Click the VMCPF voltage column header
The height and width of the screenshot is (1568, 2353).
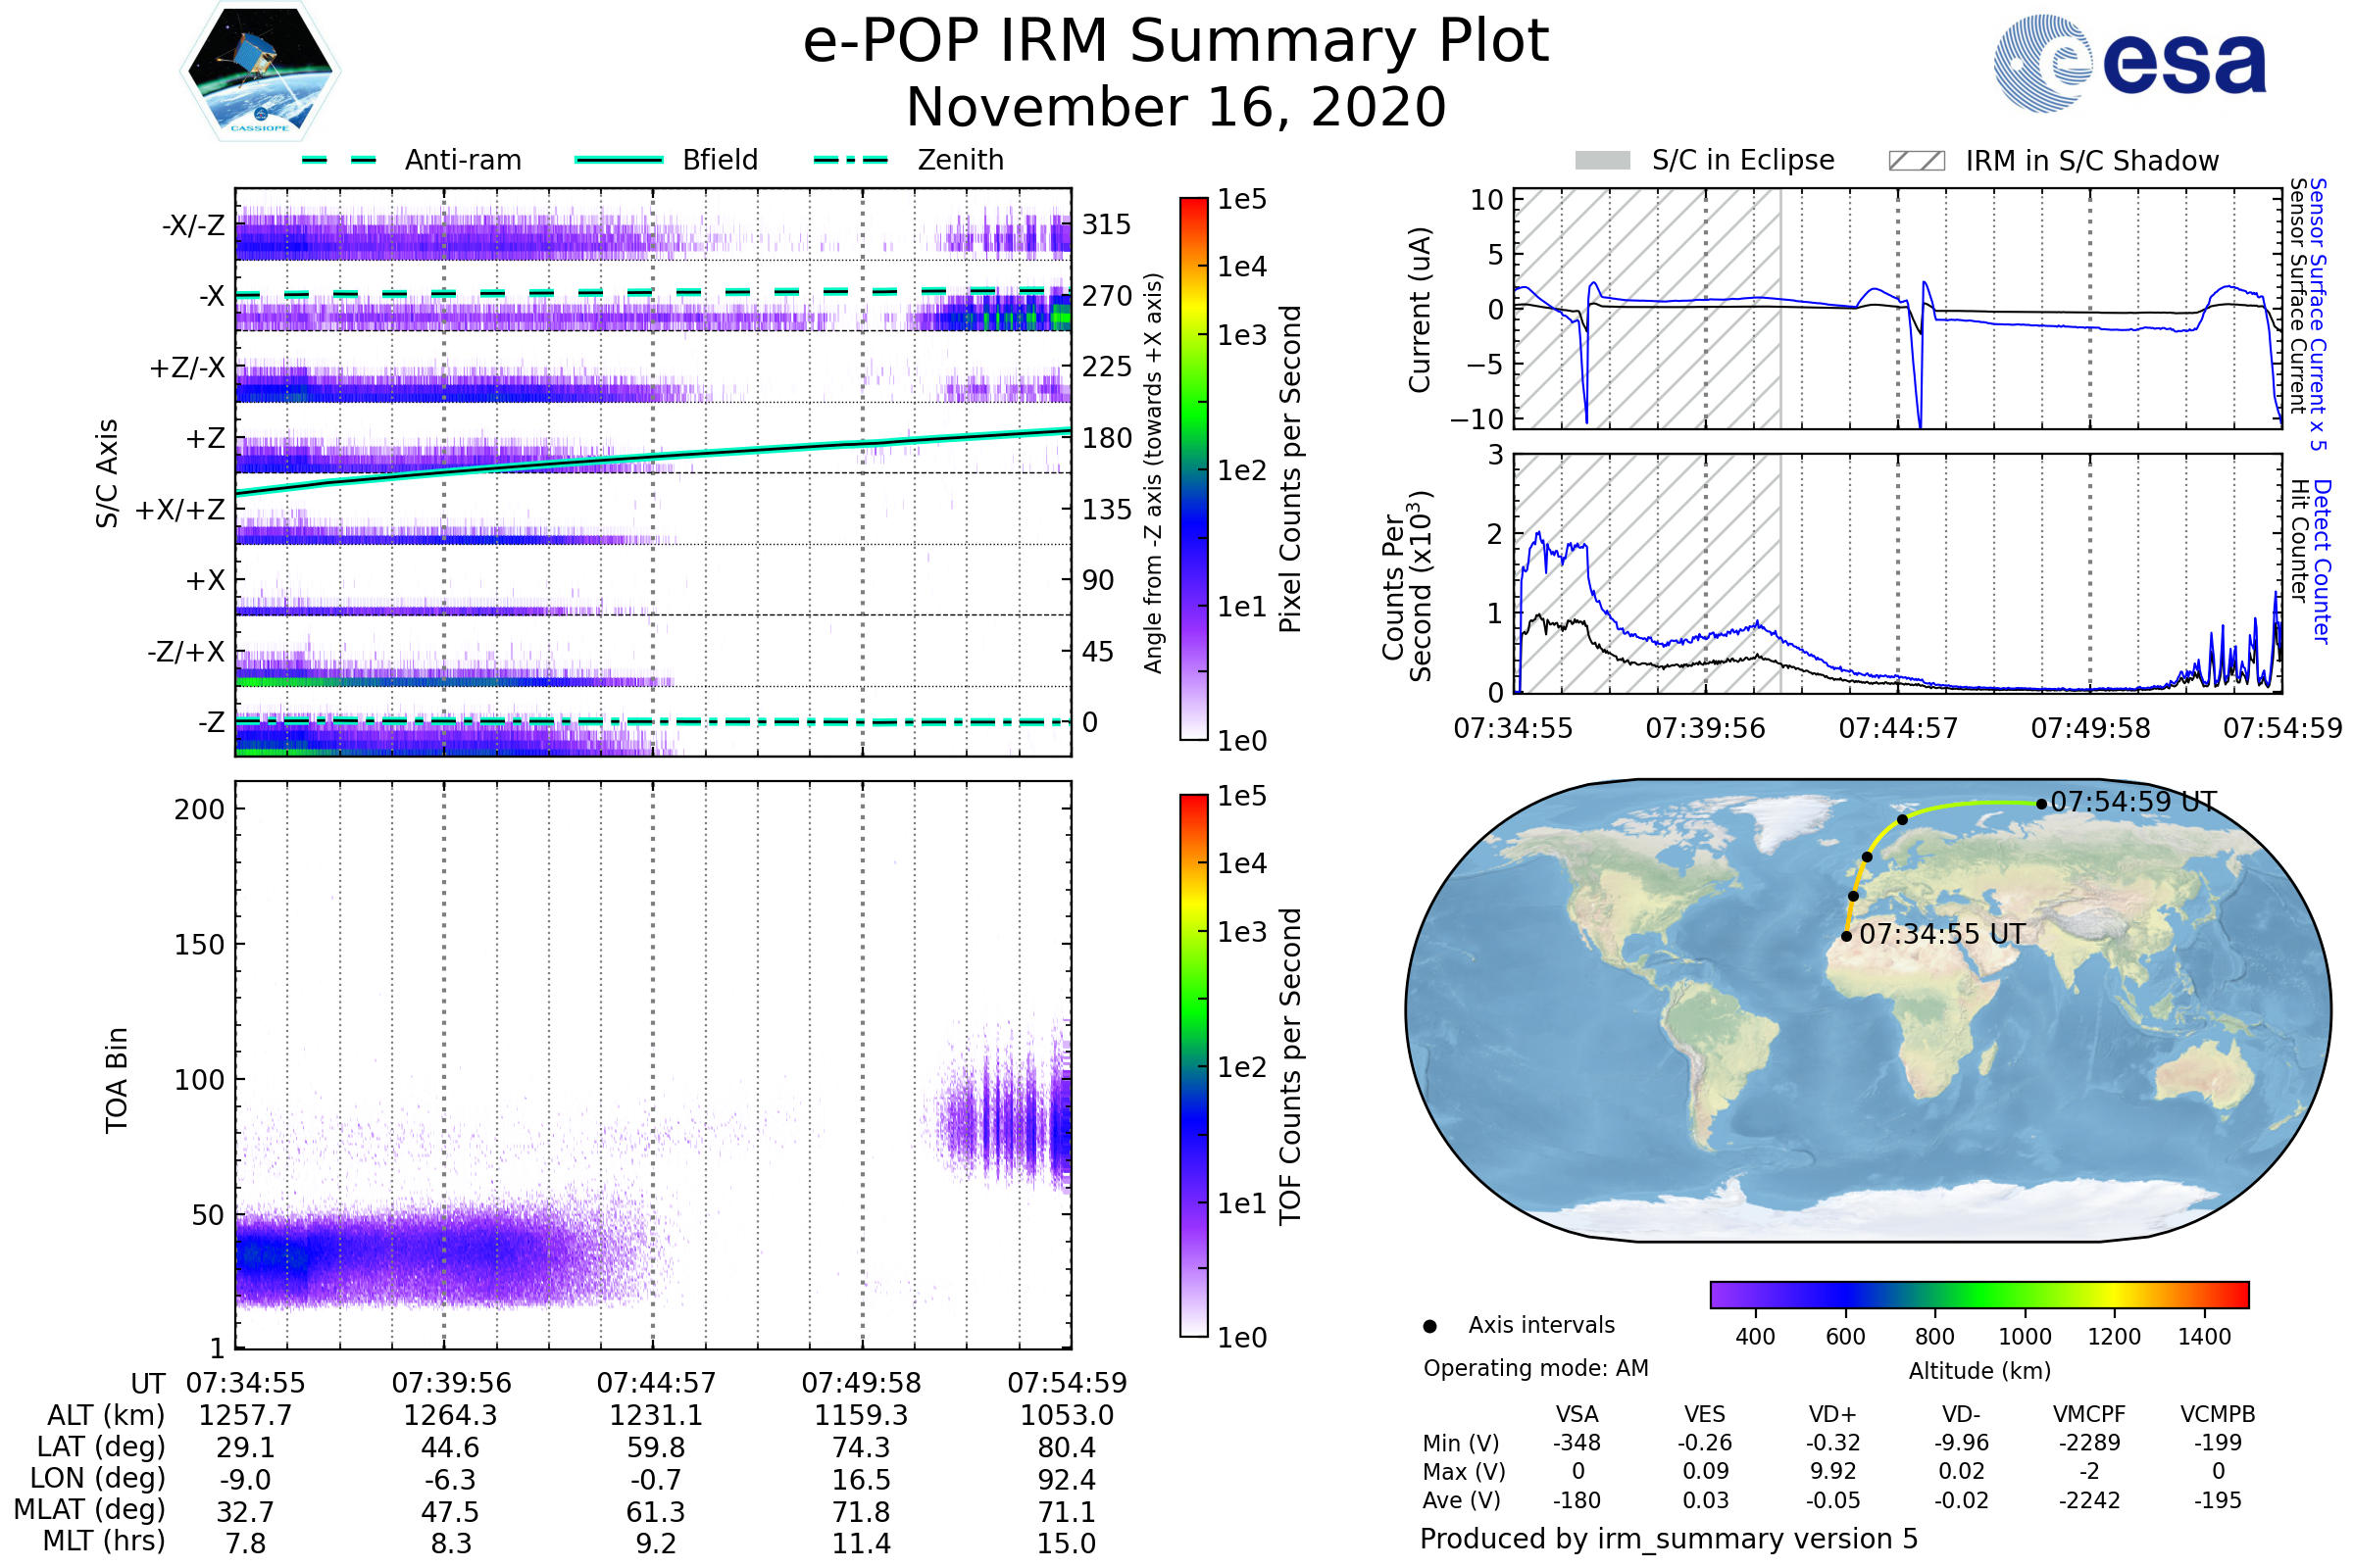[x=2089, y=1414]
